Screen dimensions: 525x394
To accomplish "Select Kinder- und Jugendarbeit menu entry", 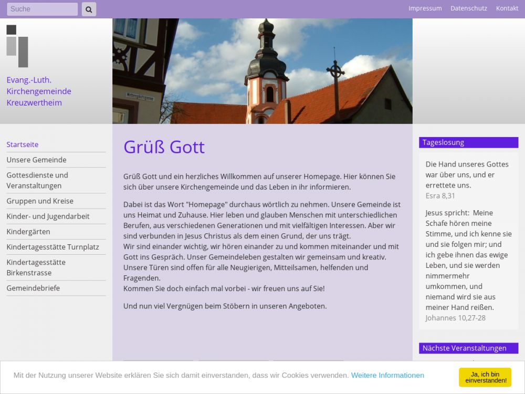I will coord(48,216).
